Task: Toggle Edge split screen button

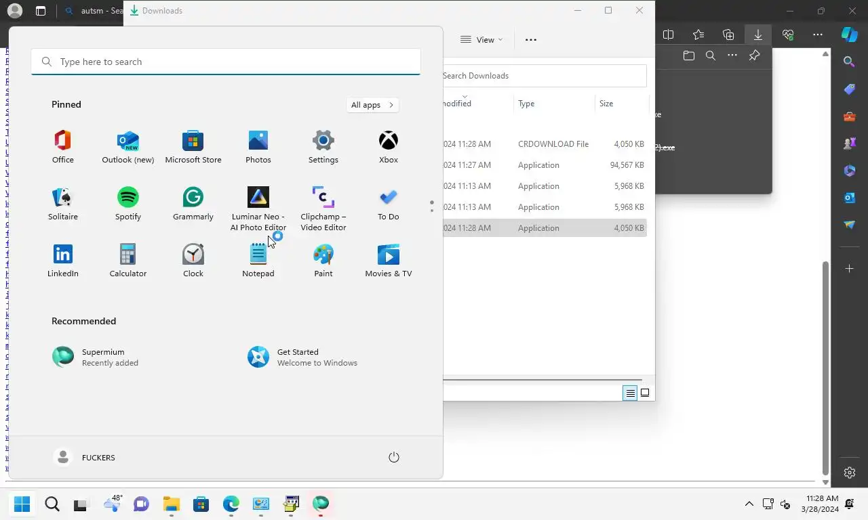Action: (x=668, y=35)
